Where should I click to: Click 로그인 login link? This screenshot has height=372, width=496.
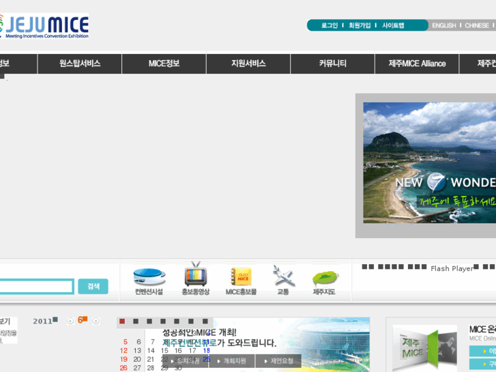point(330,25)
